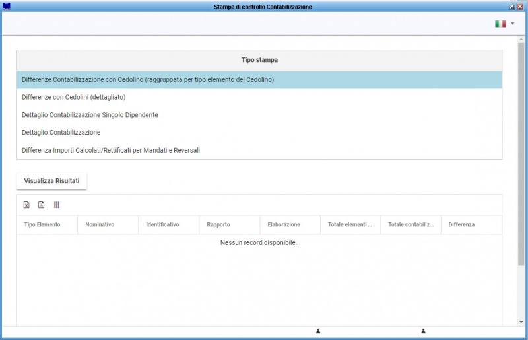Select the Dettaglio Contabilizzazione row
This screenshot has height=340, width=528.
[259, 133]
